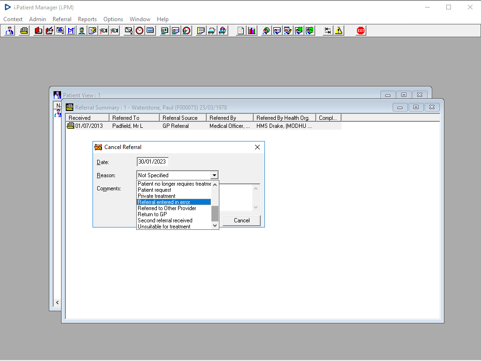481x361 pixels.
Task: Open the Reports menu
Action: pos(87,19)
